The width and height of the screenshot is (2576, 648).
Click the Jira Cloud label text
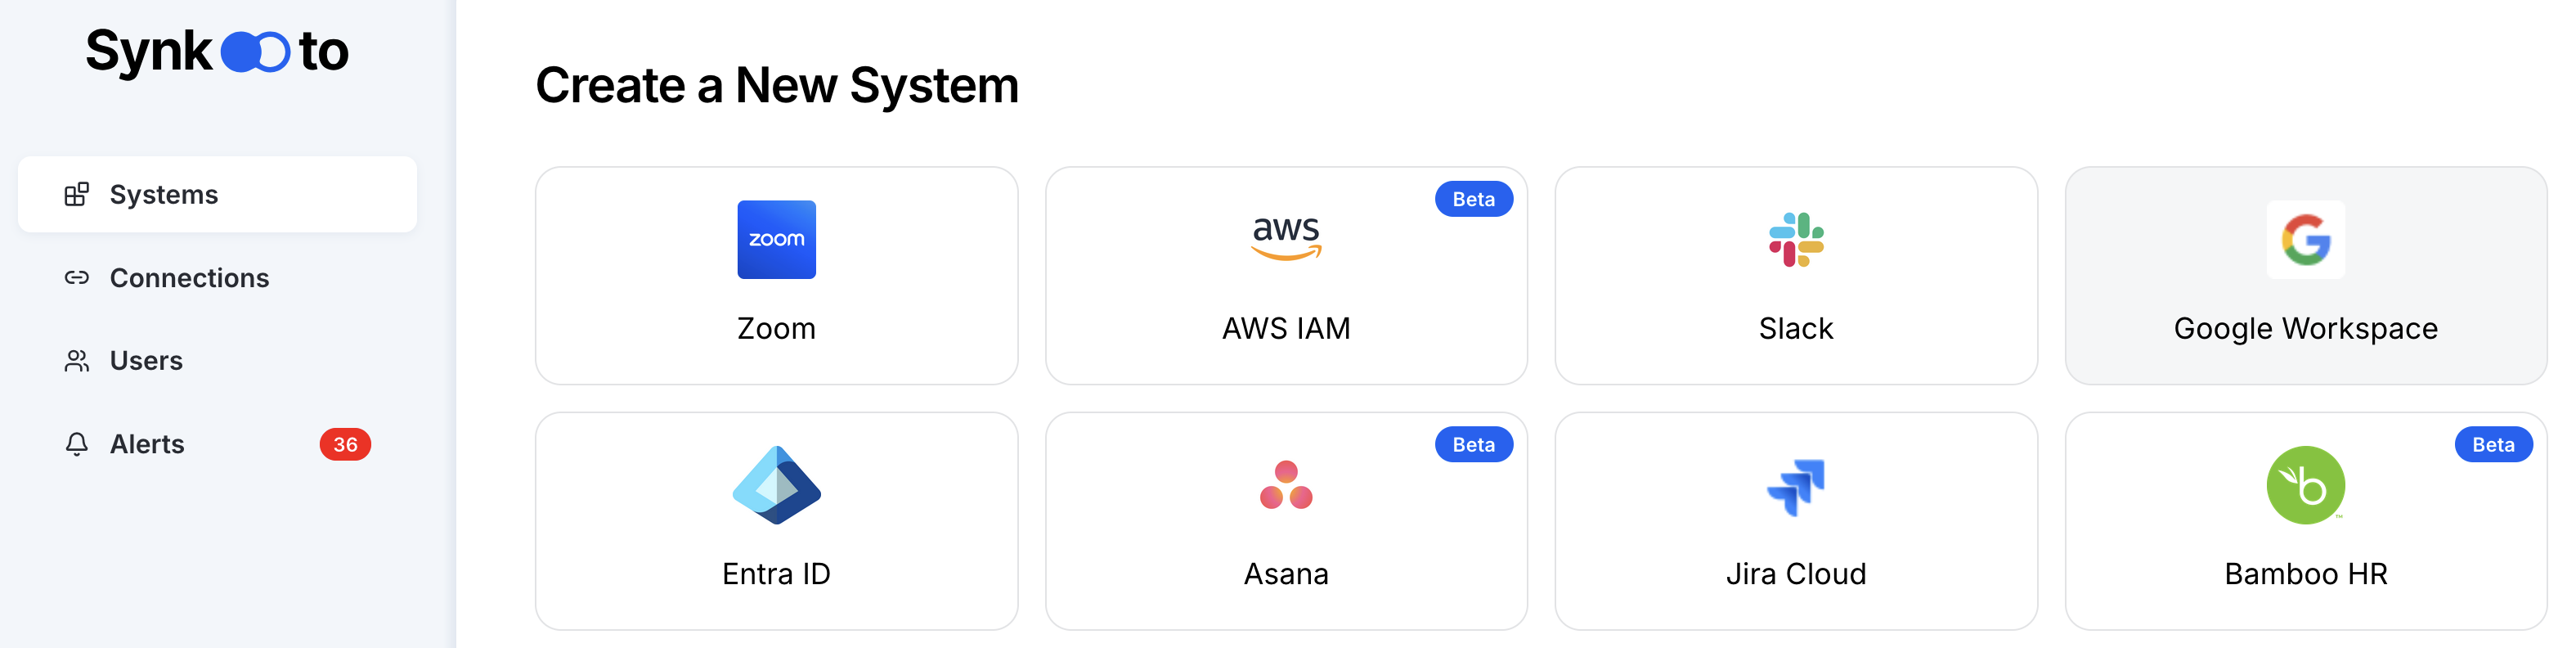click(1796, 574)
